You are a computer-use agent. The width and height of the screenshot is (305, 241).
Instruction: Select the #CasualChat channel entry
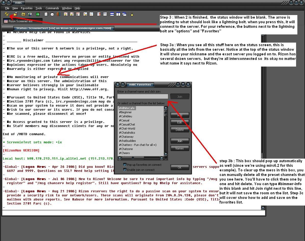tap(127, 124)
